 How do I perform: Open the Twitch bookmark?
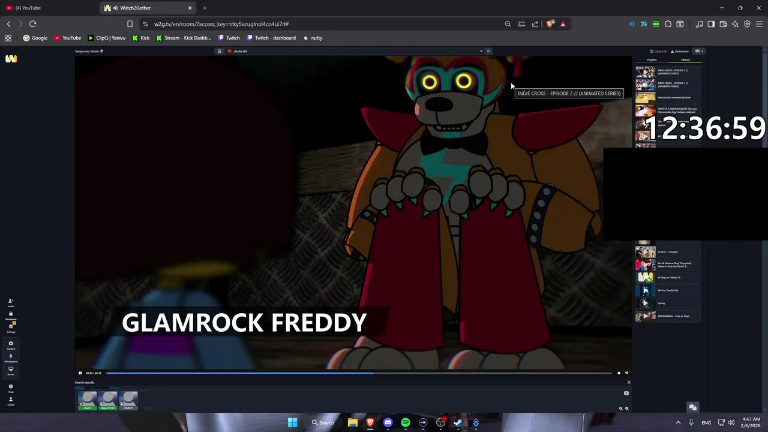(229, 38)
